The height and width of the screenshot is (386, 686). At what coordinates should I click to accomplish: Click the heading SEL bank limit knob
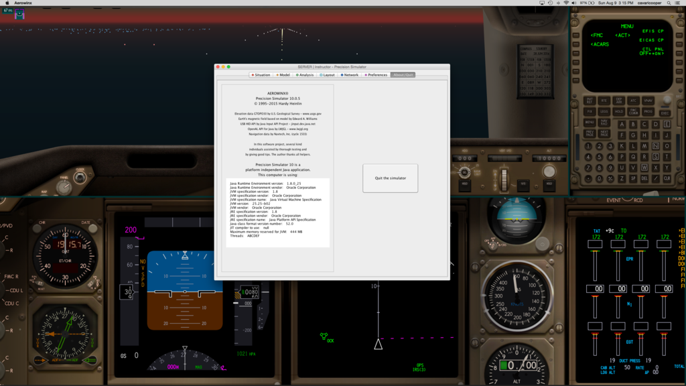point(465,172)
